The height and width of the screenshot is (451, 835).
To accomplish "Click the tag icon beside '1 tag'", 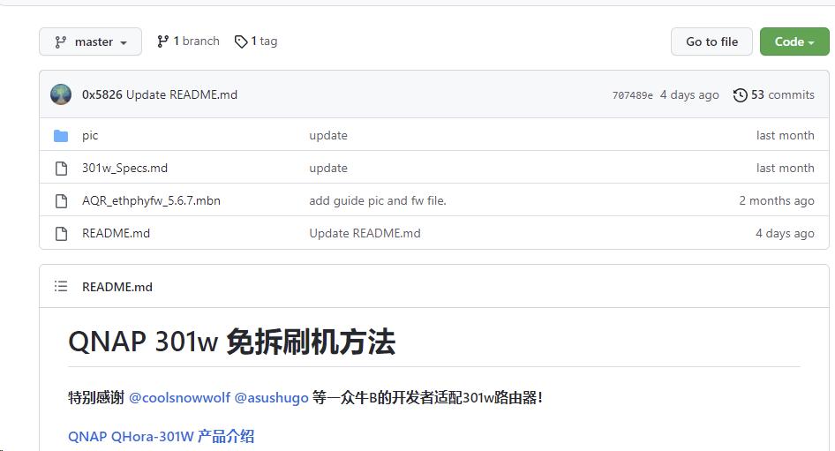I will (241, 41).
